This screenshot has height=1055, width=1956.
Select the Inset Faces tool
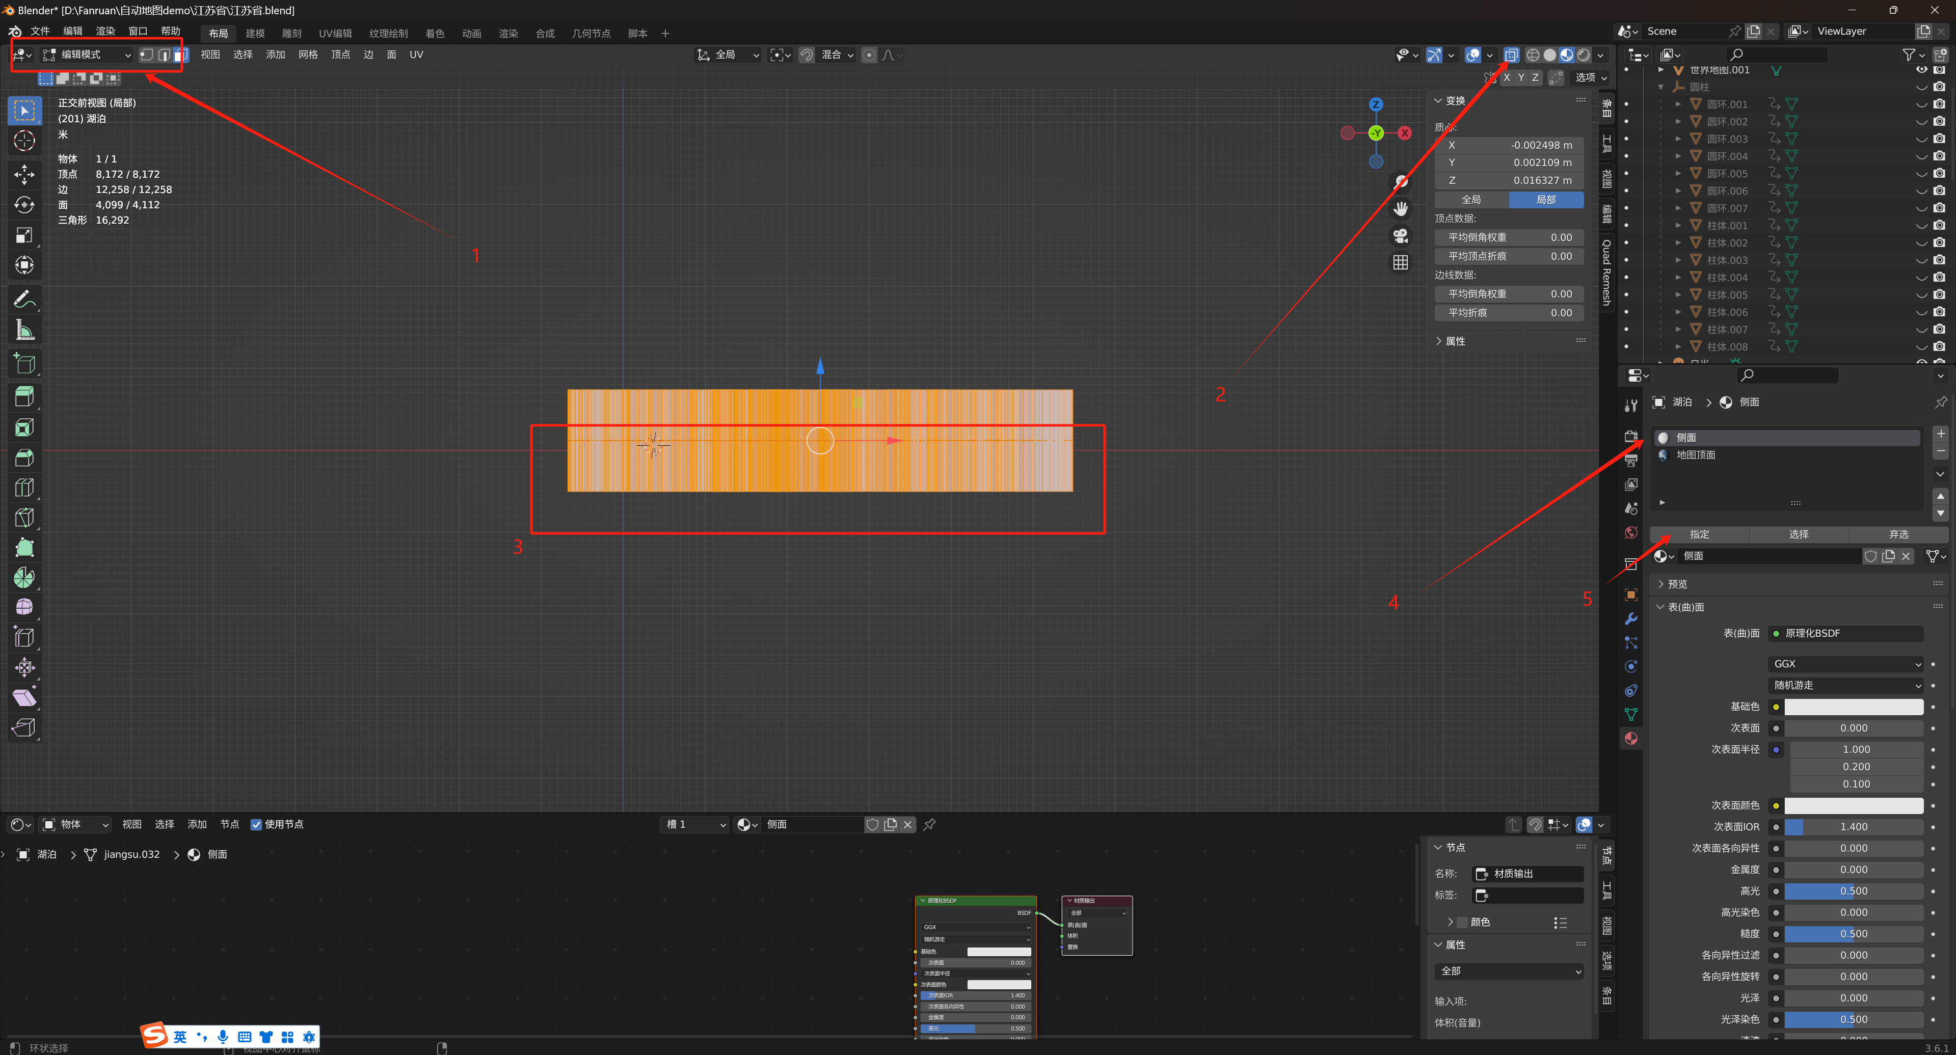(24, 427)
